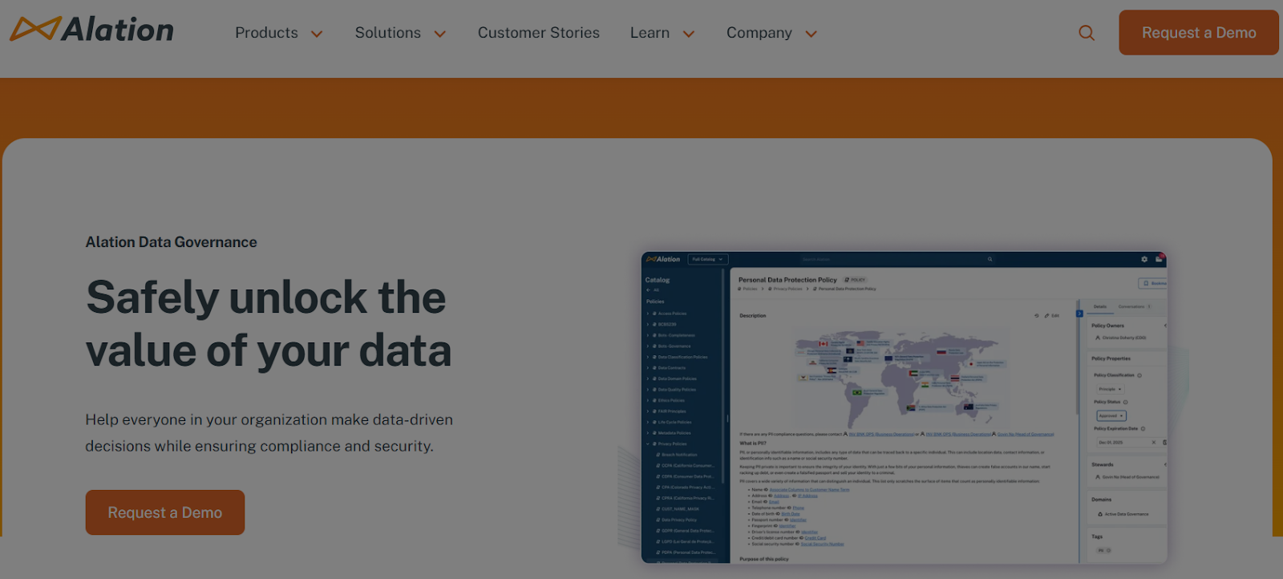Viewport: 1283px width, 579px height.
Task: Expand the Learn dropdown menu
Action: [x=662, y=33]
